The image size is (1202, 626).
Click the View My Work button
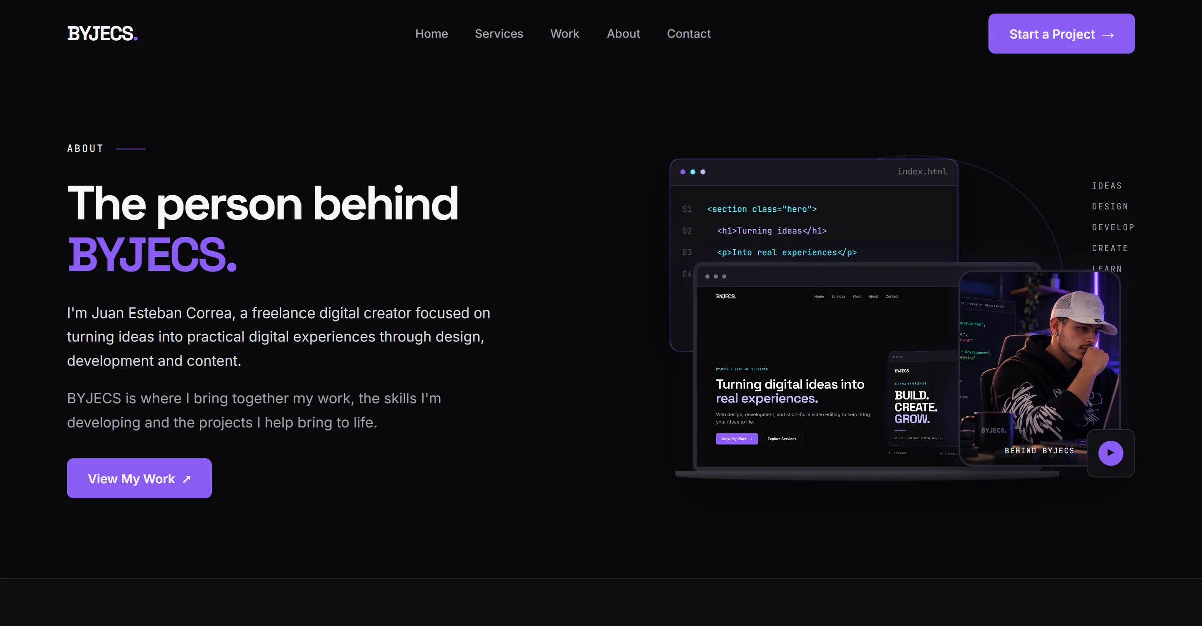click(139, 478)
